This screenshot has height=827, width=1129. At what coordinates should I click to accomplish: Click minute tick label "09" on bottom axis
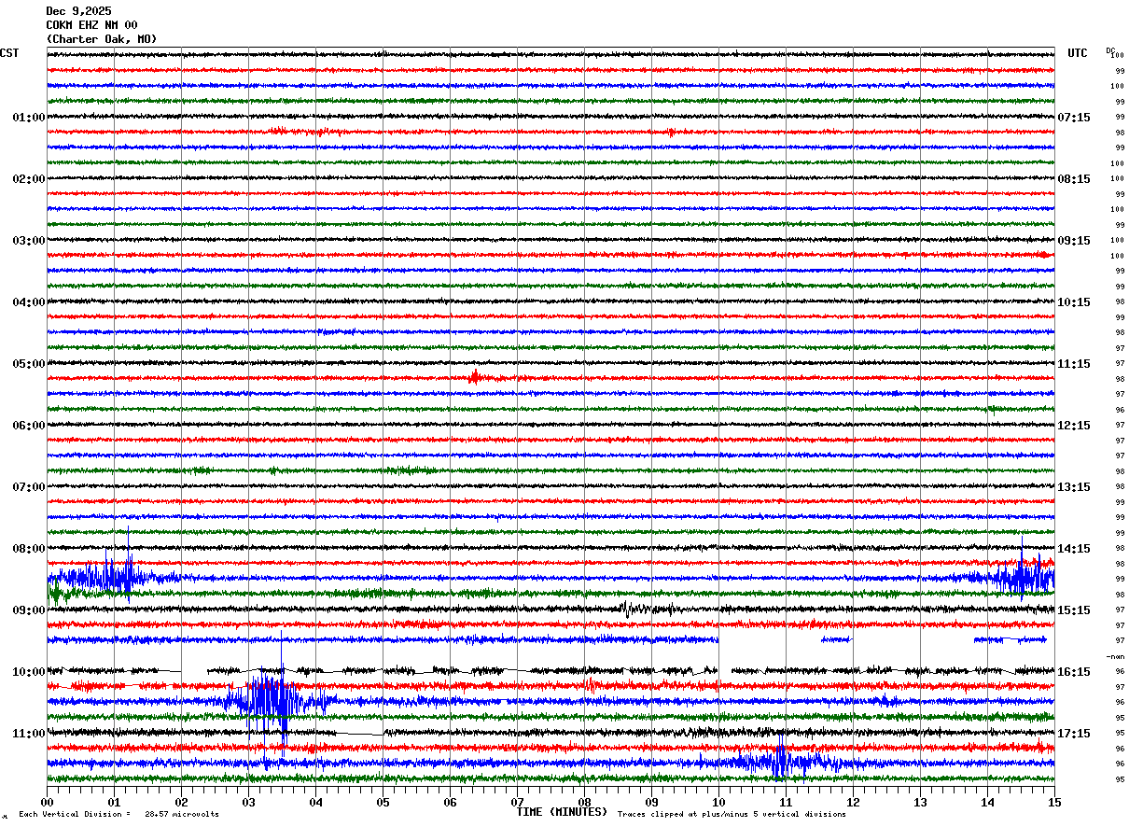coord(651,802)
